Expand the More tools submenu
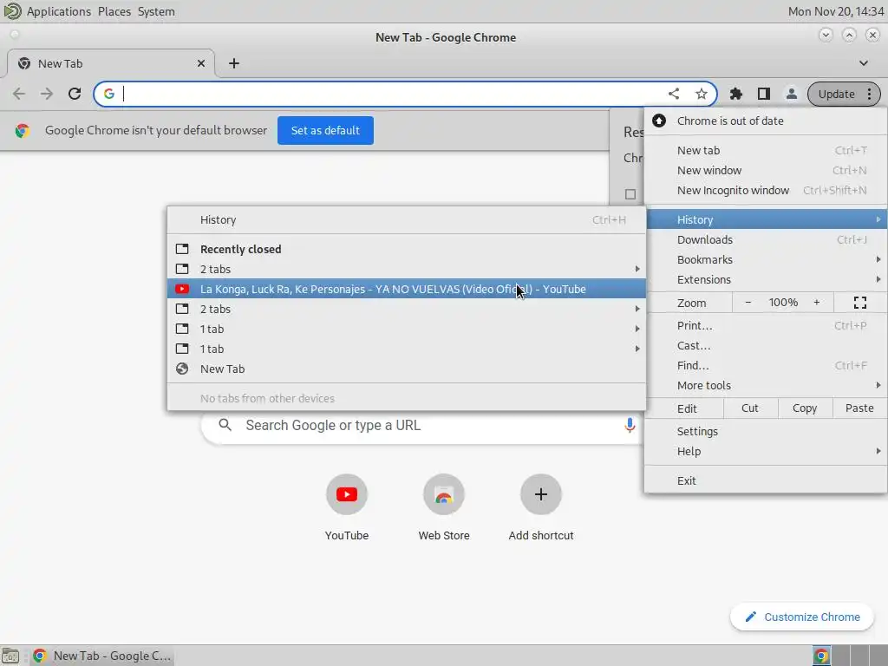The image size is (888, 666). [x=766, y=386]
